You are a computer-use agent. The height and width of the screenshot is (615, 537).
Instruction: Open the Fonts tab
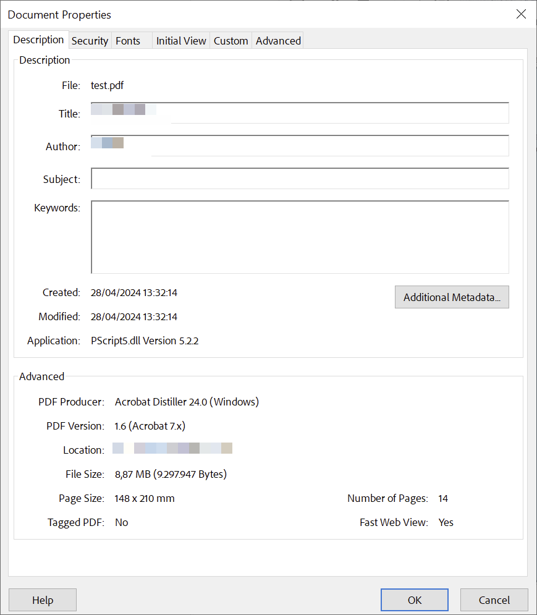click(x=127, y=40)
